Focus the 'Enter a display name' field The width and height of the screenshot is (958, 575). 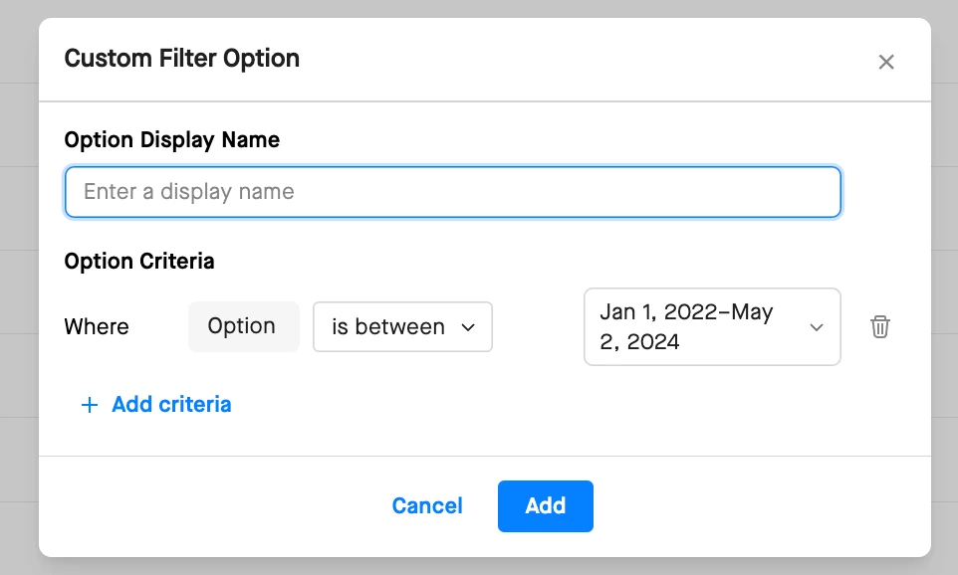452,192
